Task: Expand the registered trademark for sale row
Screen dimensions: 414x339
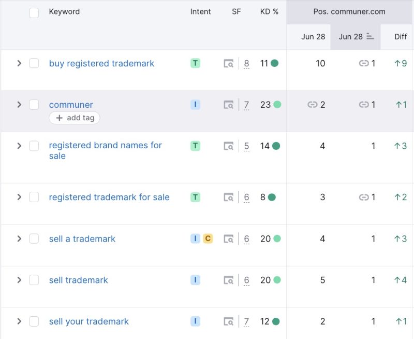Action: pyautogui.click(x=19, y=197)
